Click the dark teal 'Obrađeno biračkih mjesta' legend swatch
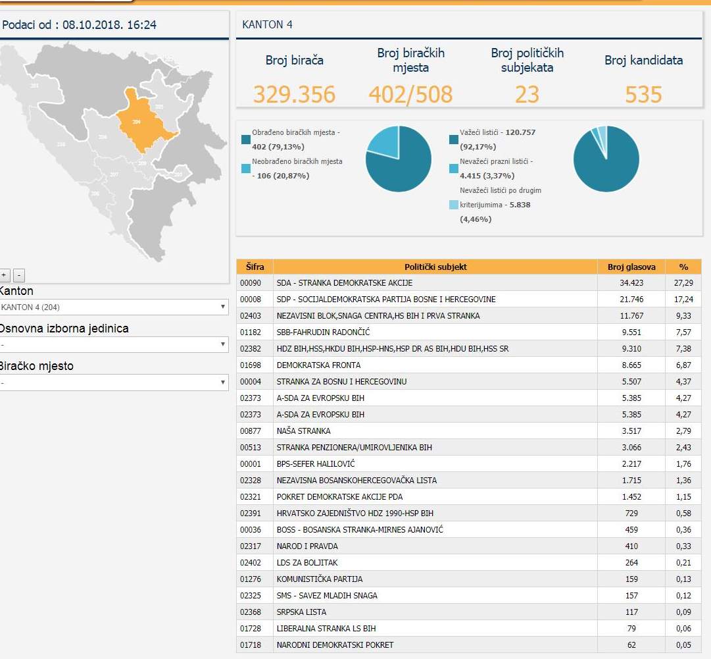This screenshot has height=659, width=711. point(246,139)
